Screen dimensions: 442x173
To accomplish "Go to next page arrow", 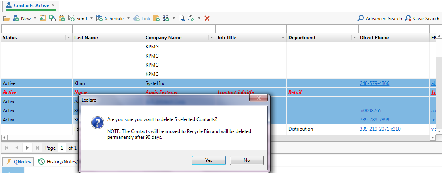I will pyautogui.click(x=27, y=148).
